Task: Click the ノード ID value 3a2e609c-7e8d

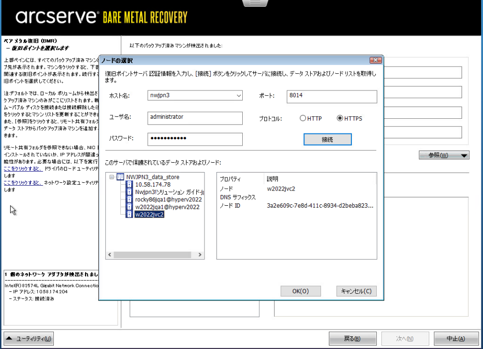Action: (320, 206)
